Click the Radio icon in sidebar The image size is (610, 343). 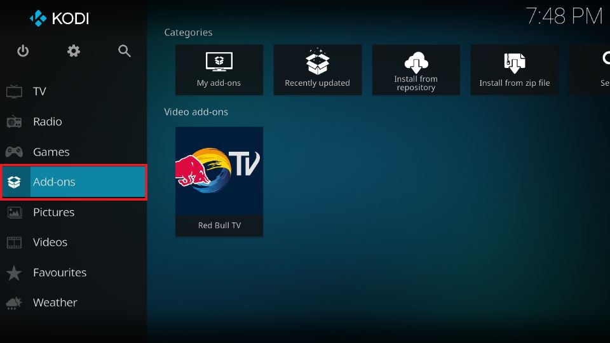tap(15, 122)
